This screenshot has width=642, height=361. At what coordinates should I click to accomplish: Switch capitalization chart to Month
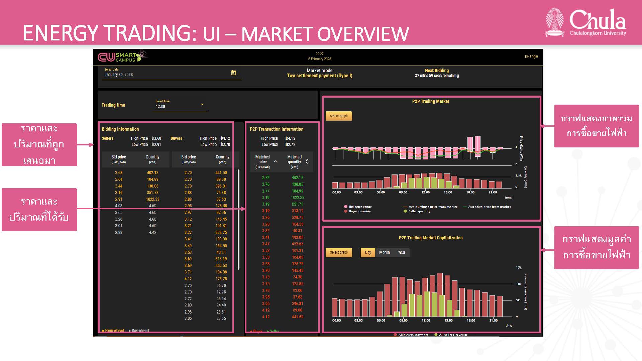[384, 252]
